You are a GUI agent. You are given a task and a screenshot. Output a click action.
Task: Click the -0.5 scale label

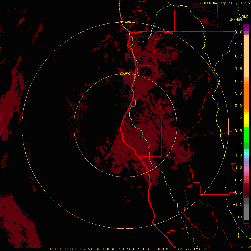coord(238,192)
